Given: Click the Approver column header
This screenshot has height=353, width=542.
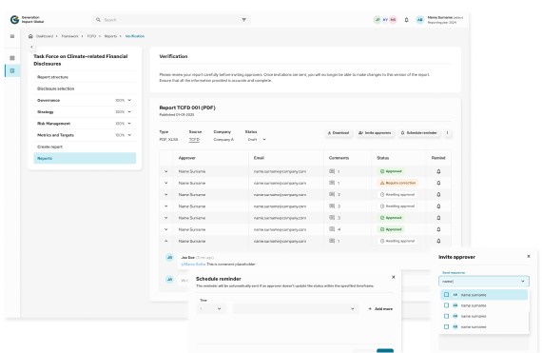Looking at the screenshot, I should coord(187,158).
